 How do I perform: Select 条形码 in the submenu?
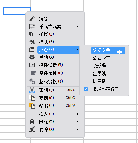pos(99,66)
